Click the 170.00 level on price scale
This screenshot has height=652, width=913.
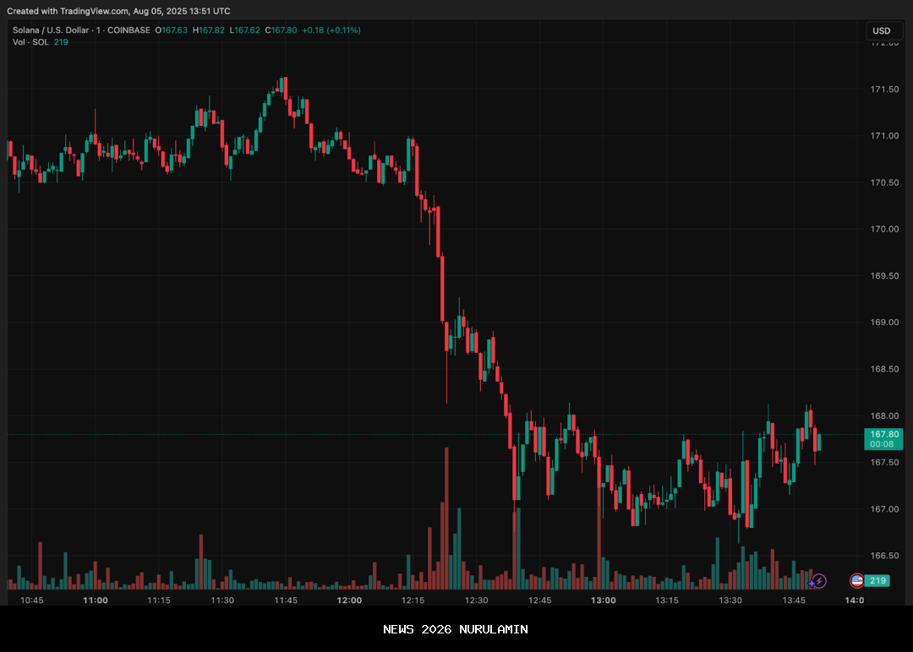pos(885,229)
